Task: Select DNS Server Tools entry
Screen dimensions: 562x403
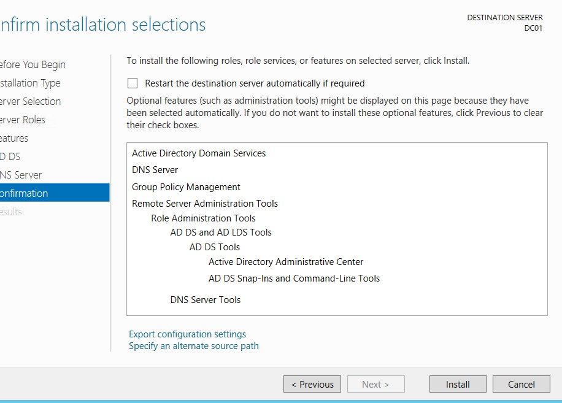Action: [206, 300]
